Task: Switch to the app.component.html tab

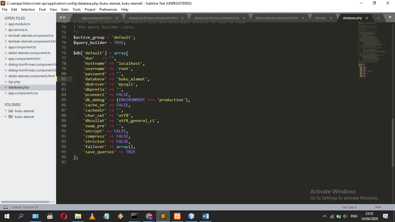Action: click(x=97, y=18)
